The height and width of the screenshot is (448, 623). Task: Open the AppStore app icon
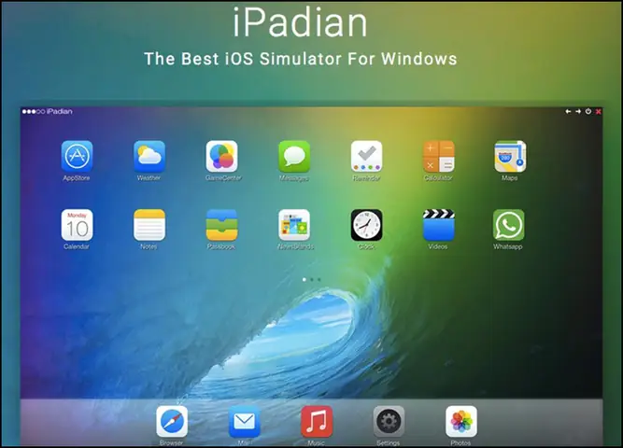77,156
